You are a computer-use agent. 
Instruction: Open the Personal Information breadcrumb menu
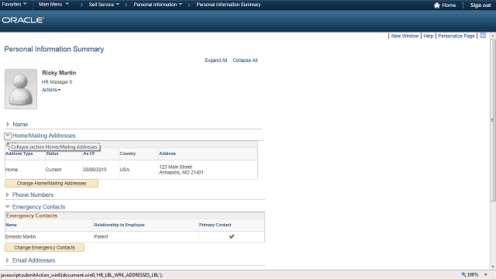click(x=158, y=5)
